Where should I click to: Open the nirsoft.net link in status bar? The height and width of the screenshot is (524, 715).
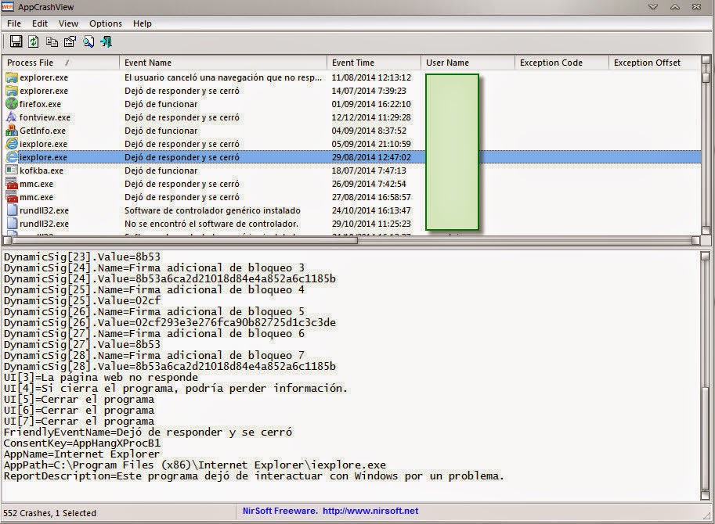pos(370,511)
